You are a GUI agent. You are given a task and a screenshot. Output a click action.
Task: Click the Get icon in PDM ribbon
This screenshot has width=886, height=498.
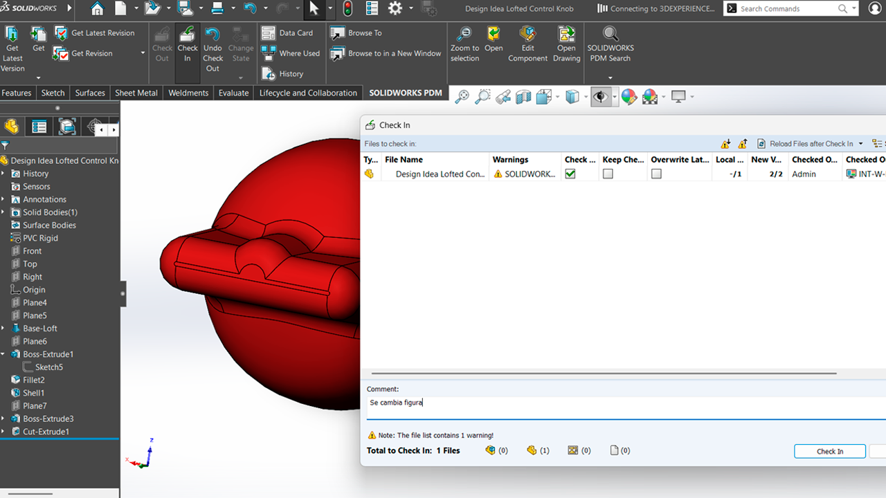(x=39, y=40)
